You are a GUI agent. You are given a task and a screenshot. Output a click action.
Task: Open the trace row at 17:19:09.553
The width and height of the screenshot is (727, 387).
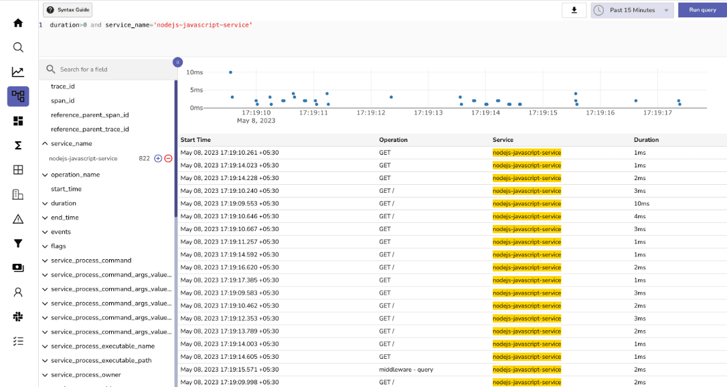(x=452, y=204)
